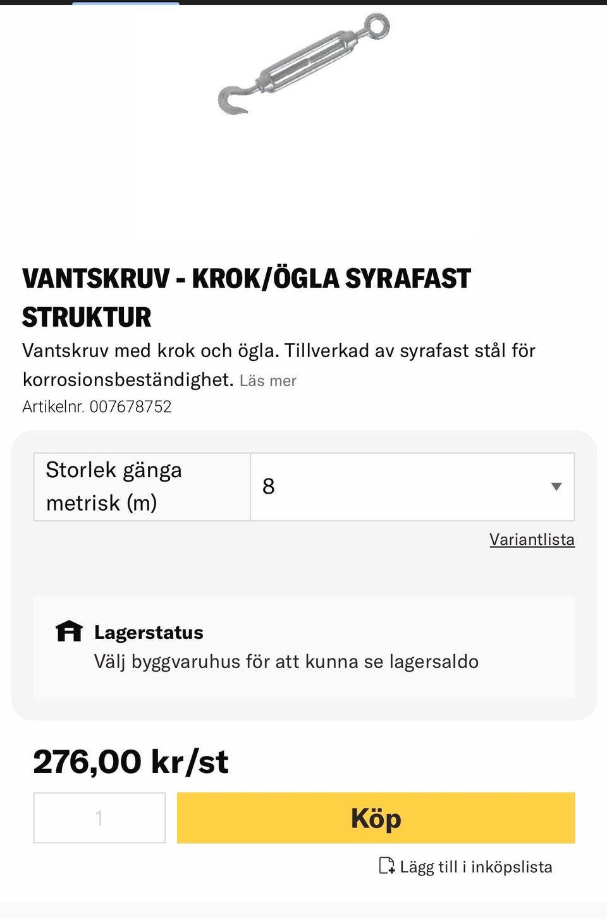This screenshot has height=919, width=607.
Task: Click the product description paragraph
Action: [x=279, y=365]
